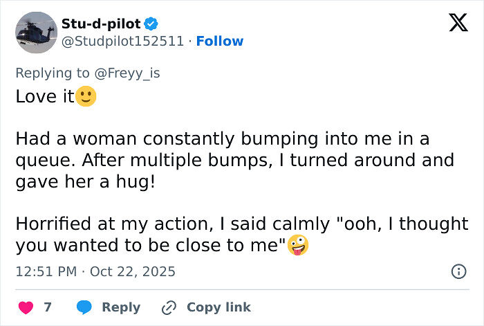Click the like count number 7
The image size is (484, 326).
[48, 307]
